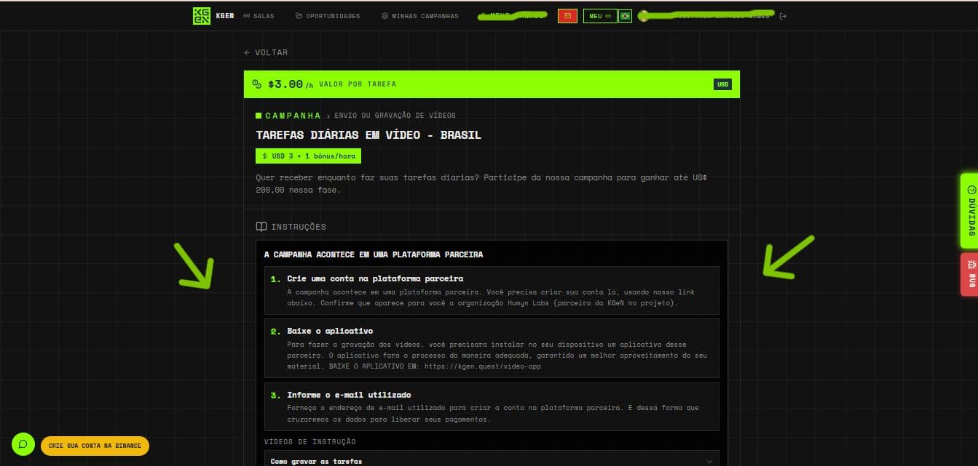Click the USD currency badge
Viewport: 978px width, 466px height.
click(x=722, y=84)
